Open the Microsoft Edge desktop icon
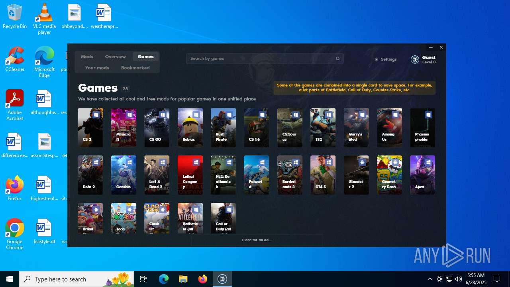This screenshot has width=510, height=287. (44, 62)
